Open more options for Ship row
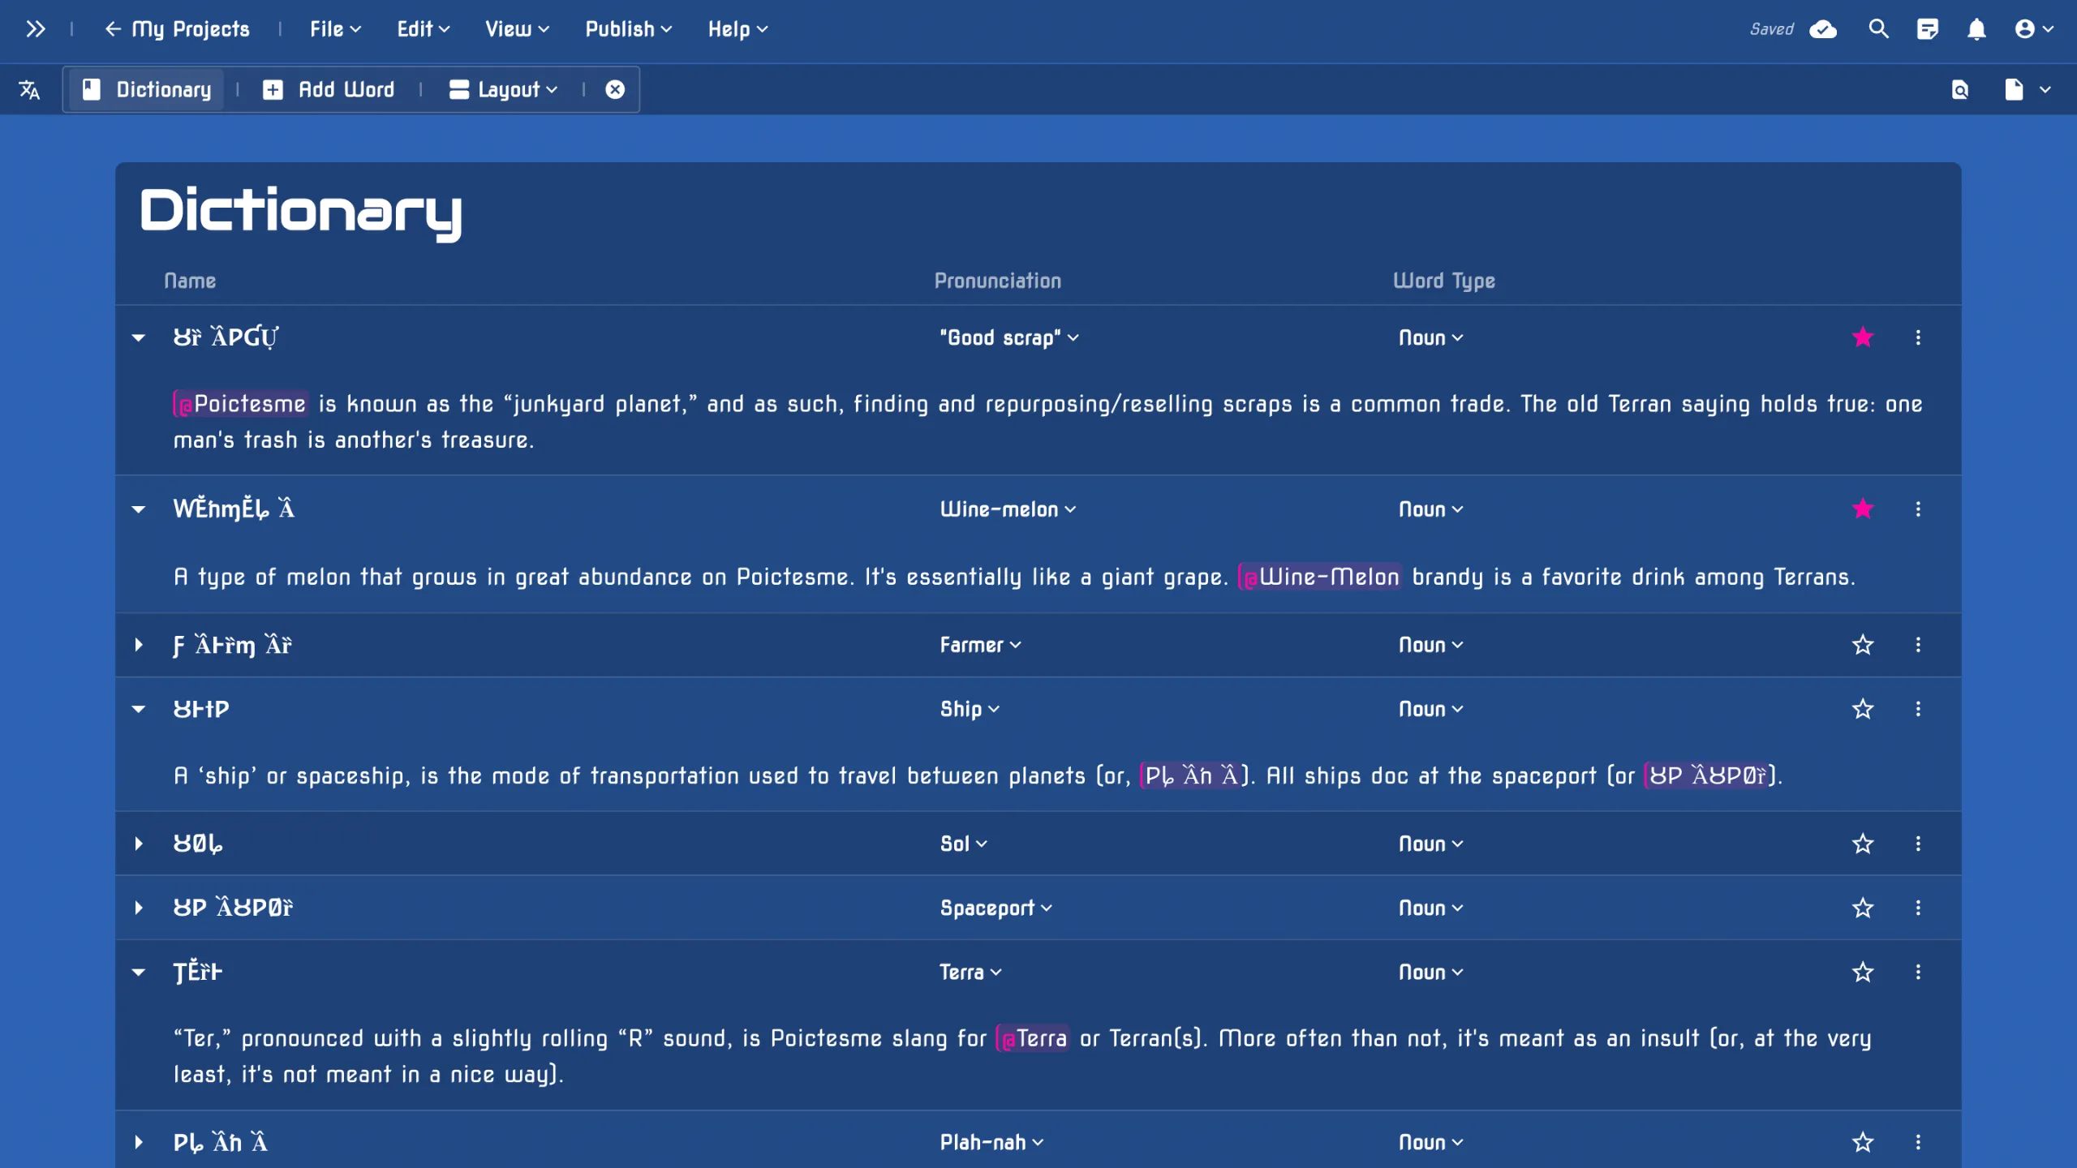Screen dimensions: 2077x1168 click(1918, 709)
